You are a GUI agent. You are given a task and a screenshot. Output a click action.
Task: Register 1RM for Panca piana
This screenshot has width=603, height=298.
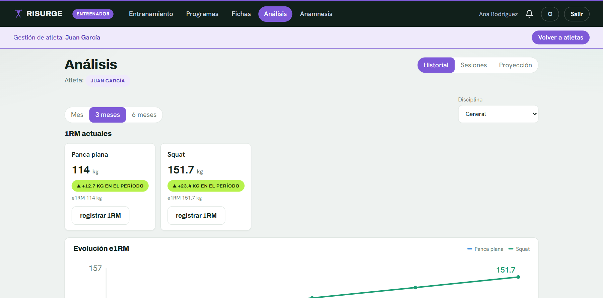(x=100, y=216)
